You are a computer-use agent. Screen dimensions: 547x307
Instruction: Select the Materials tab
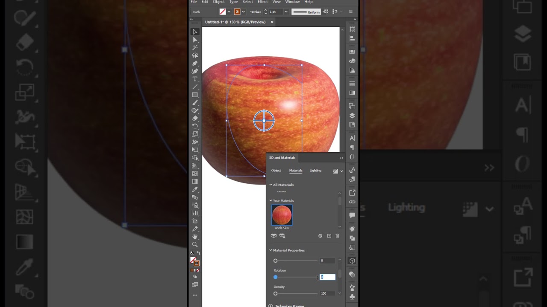pos(296,171)
